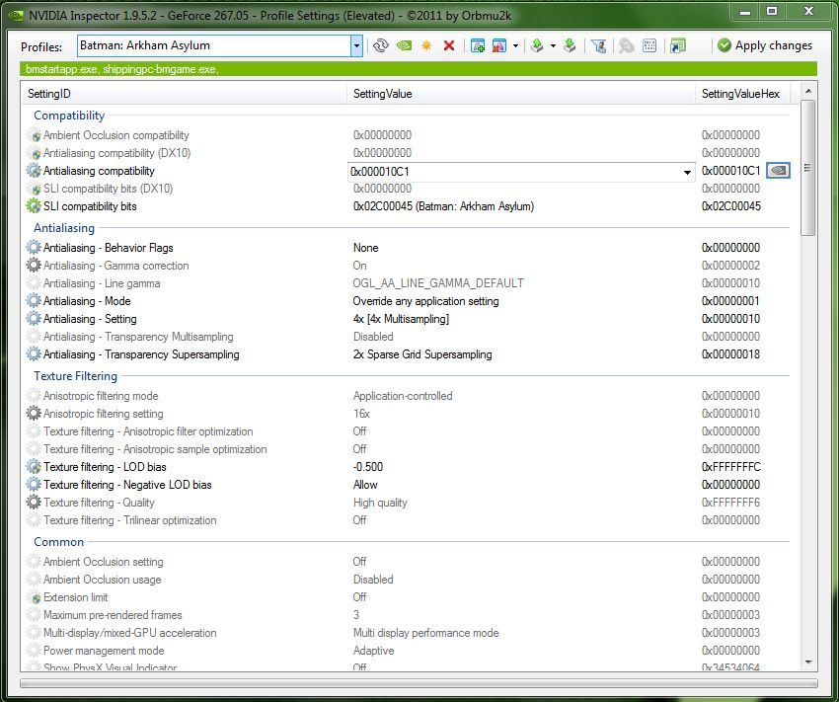839x702 pixels.
Task: Click 'Override any application setting' value
Action: (x=426, y=301)
